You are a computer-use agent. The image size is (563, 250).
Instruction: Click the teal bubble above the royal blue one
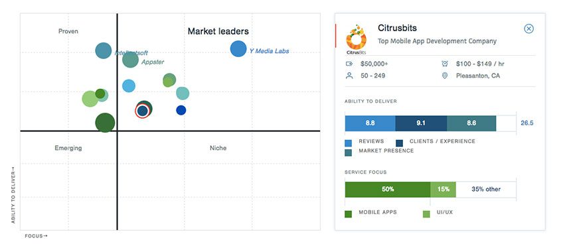183,94
